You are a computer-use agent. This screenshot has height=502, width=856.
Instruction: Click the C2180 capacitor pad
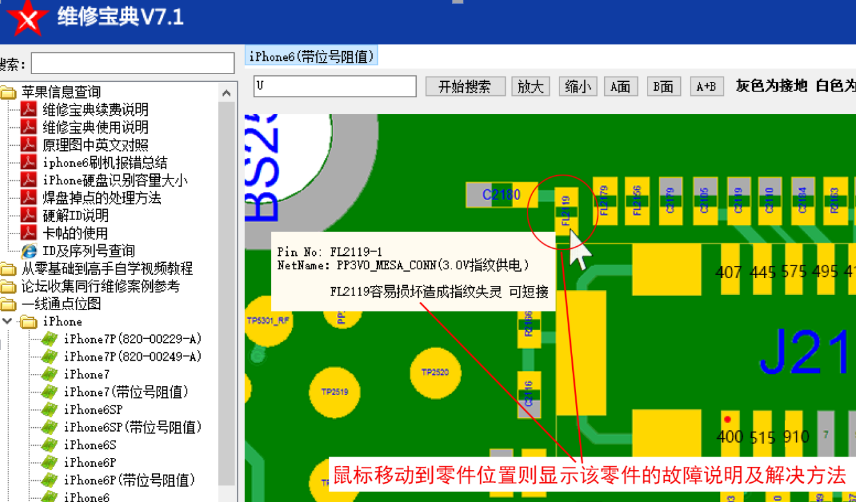(x=502, y=194)
